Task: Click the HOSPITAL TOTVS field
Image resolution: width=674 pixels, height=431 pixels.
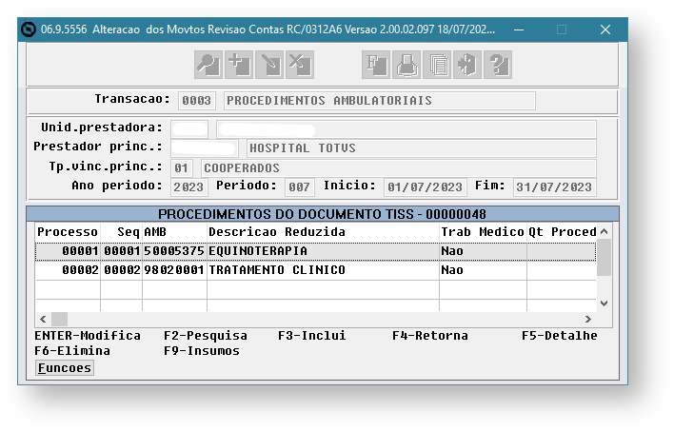Action: tap(422, 148)
